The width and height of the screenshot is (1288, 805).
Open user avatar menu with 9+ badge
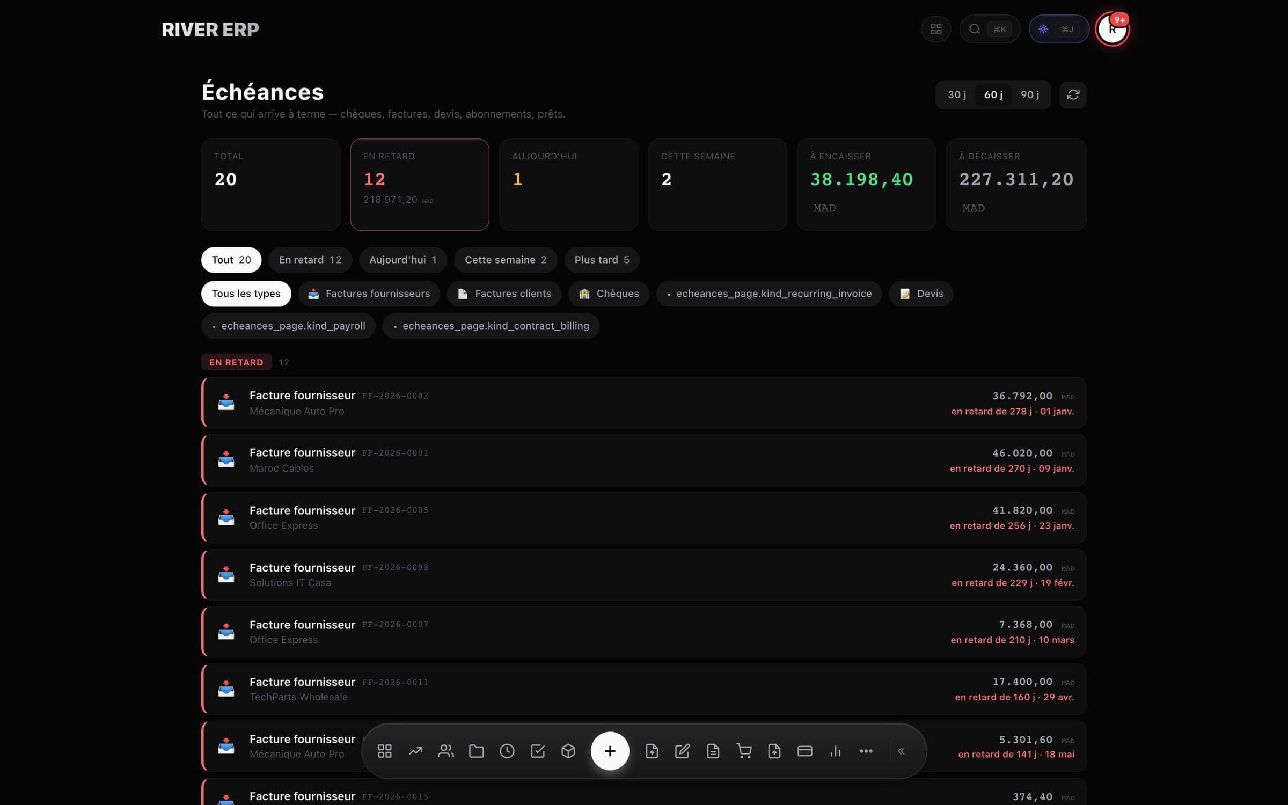[1112, 29]
